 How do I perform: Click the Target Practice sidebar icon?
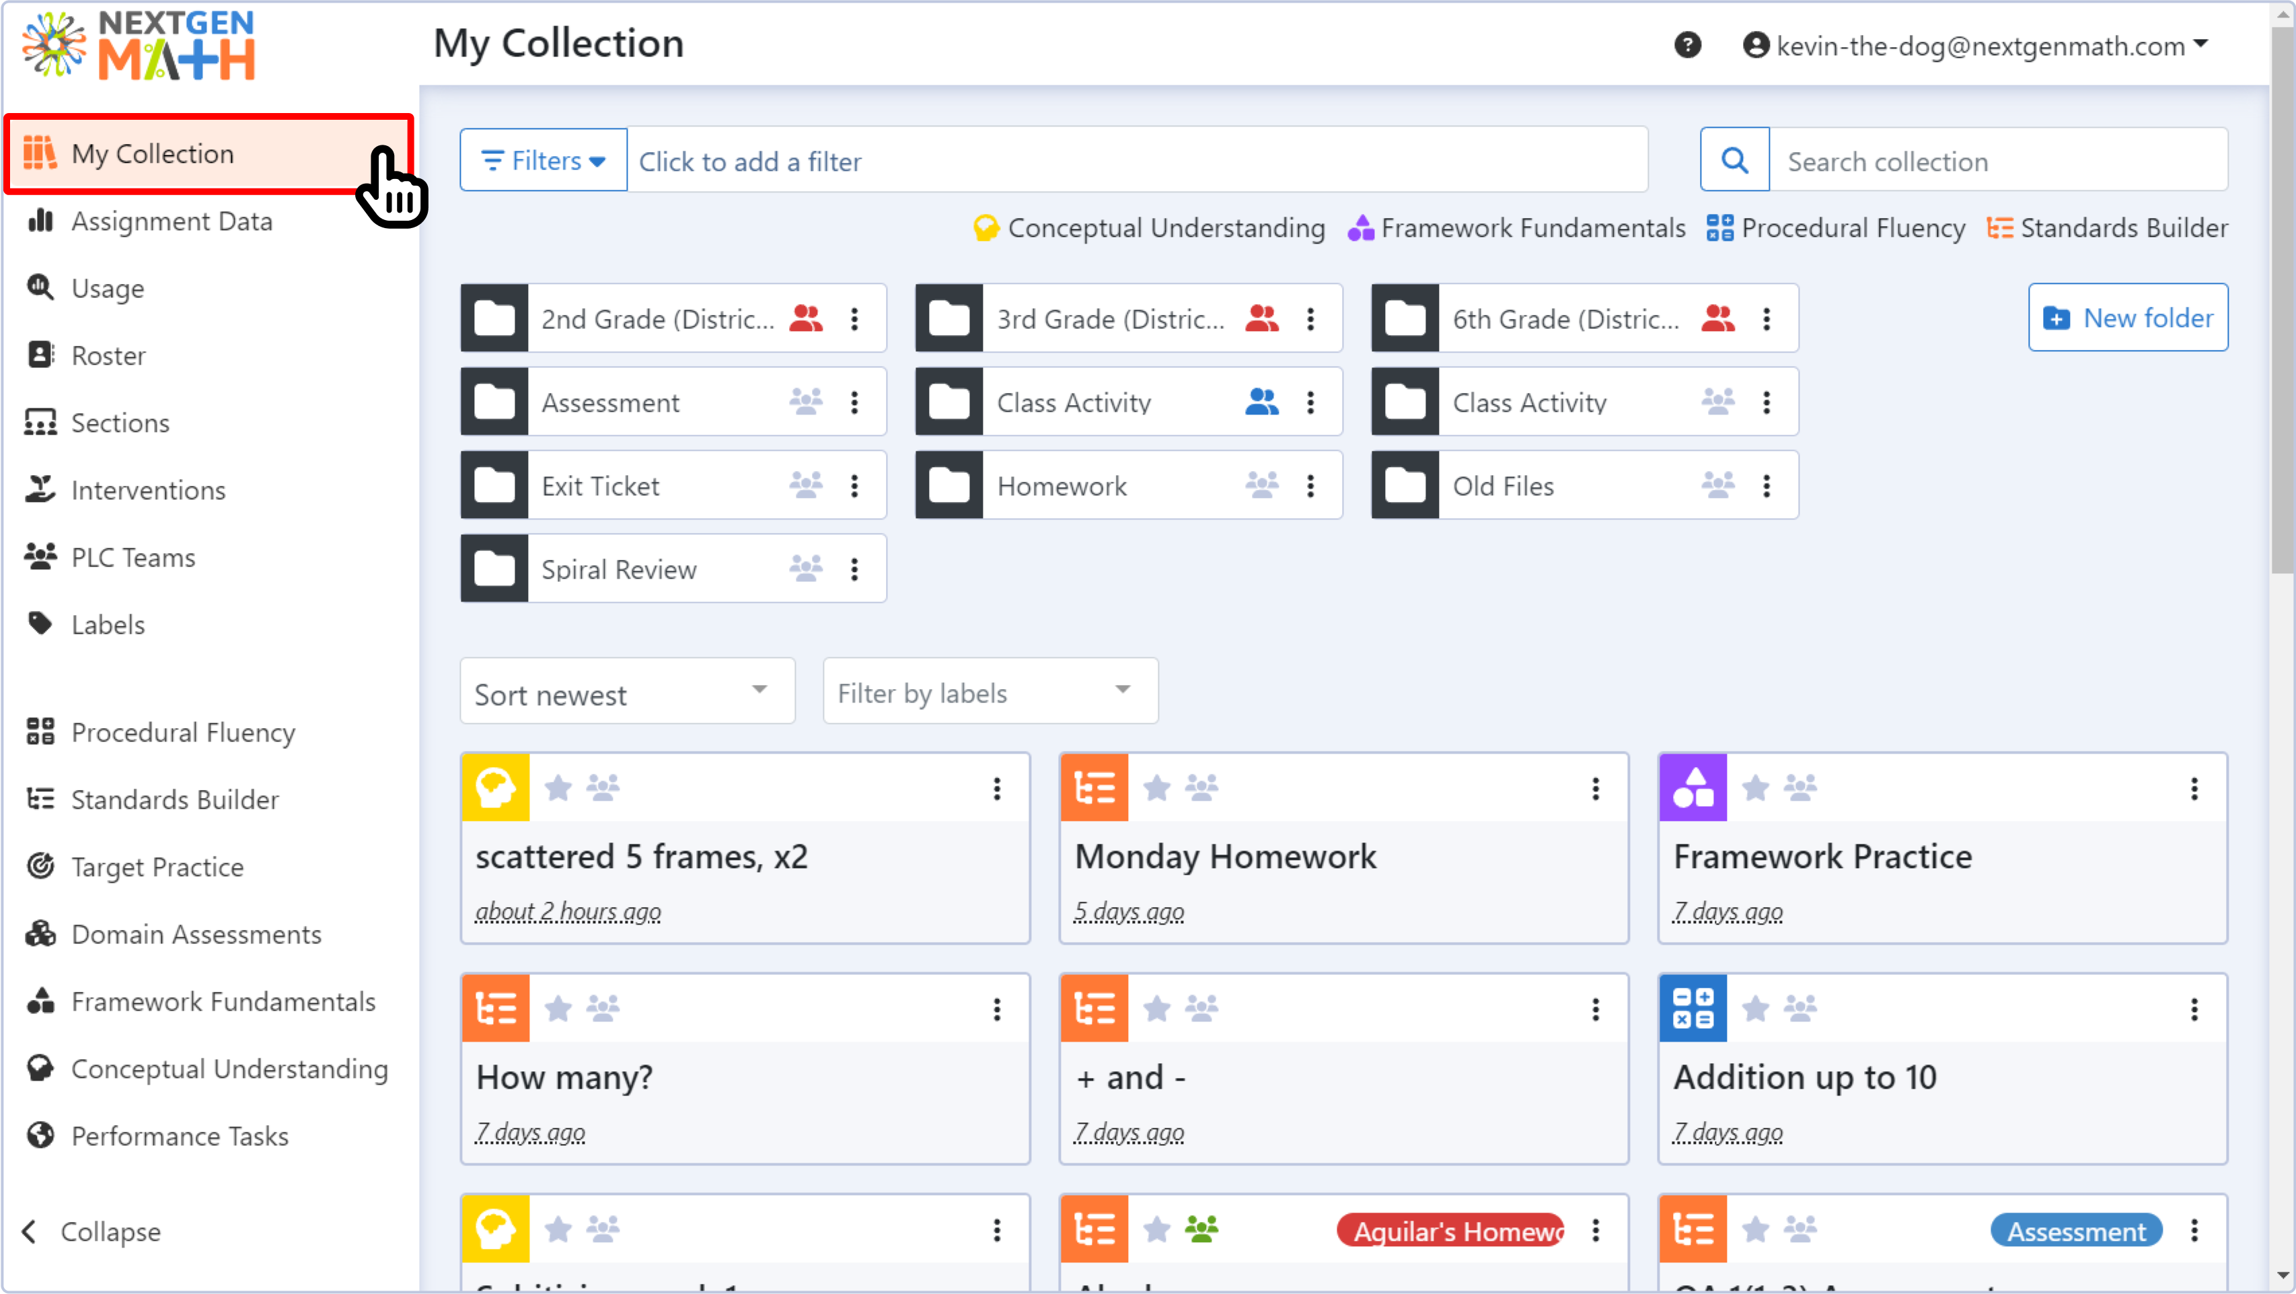40,866
